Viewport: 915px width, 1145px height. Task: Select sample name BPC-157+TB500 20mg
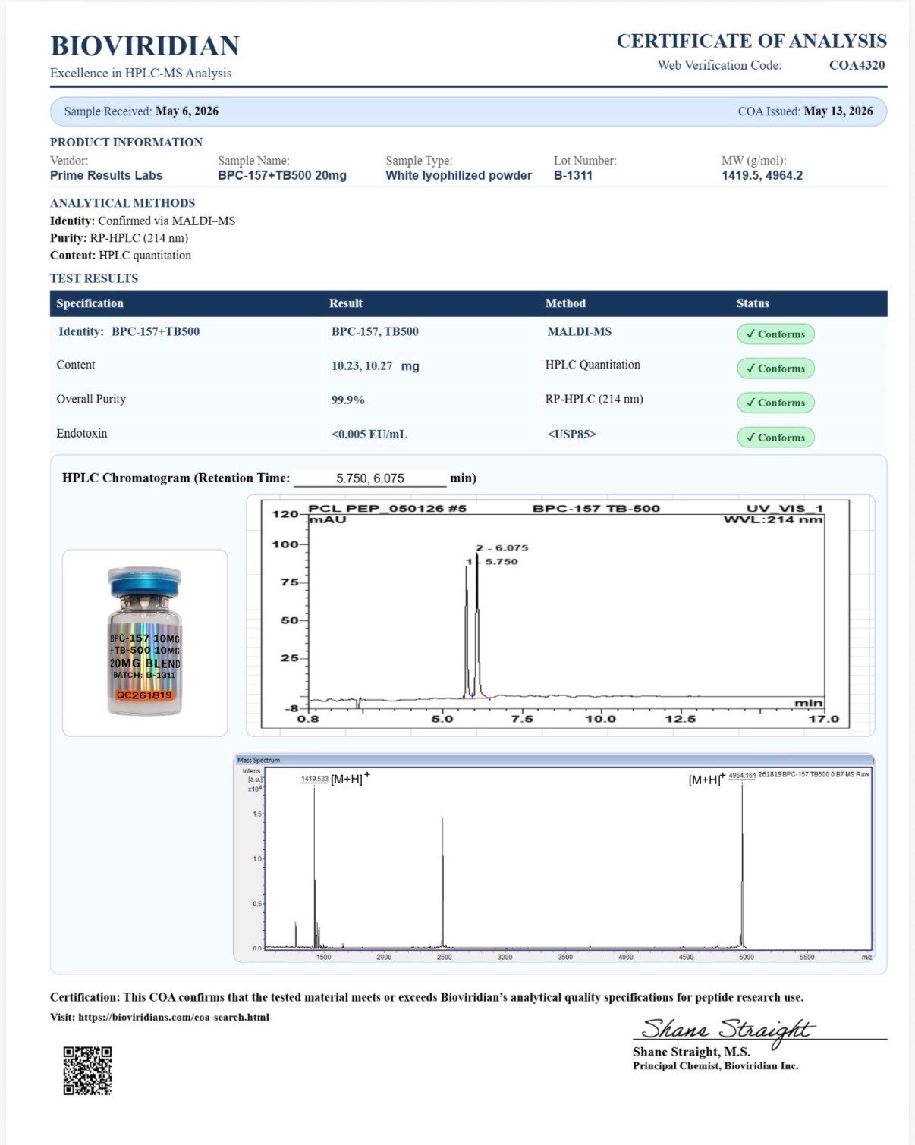(x=282, y=175)
